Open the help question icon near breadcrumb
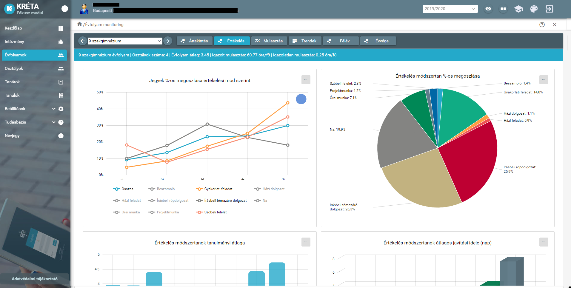This screenshot has width=571, height=288. click(542, 25)
